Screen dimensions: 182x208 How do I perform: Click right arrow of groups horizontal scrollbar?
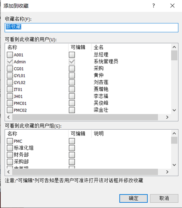point(167,172)
